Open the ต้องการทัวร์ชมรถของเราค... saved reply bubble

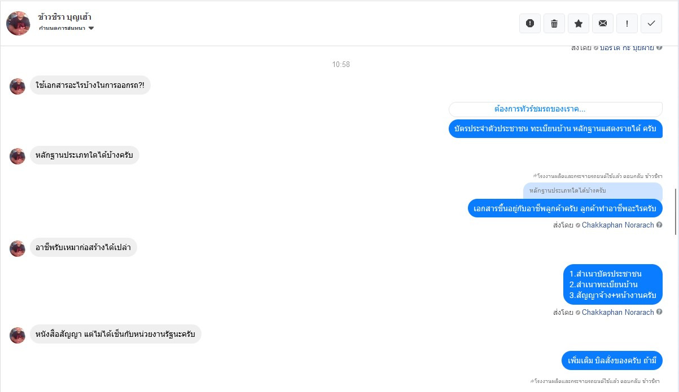(555, 109)
